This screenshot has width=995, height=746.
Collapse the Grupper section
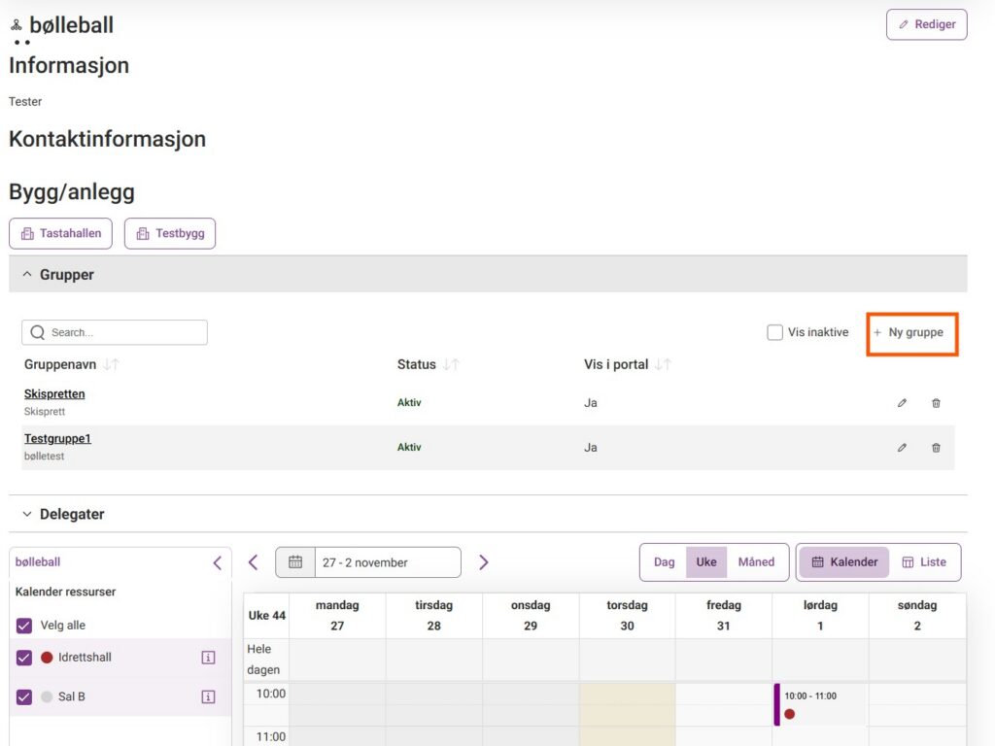[x=27, y=275]
